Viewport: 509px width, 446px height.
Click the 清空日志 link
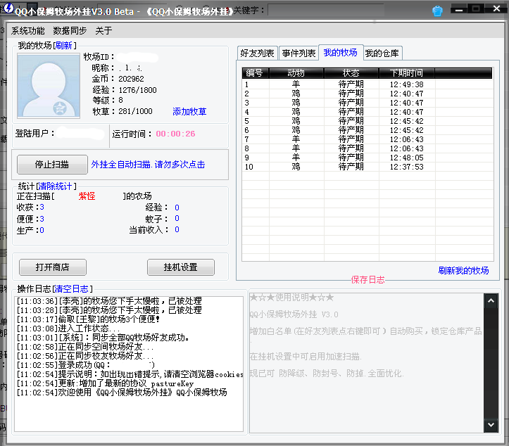(71, 288)
